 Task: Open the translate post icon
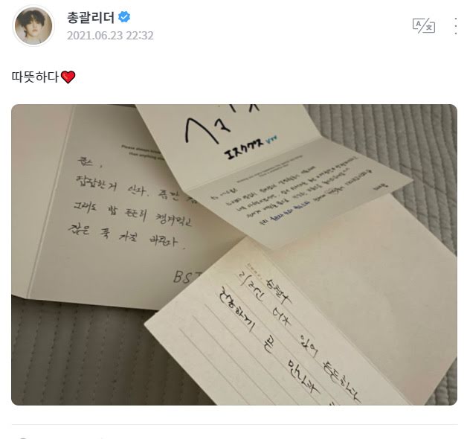[x=424, y=25]
